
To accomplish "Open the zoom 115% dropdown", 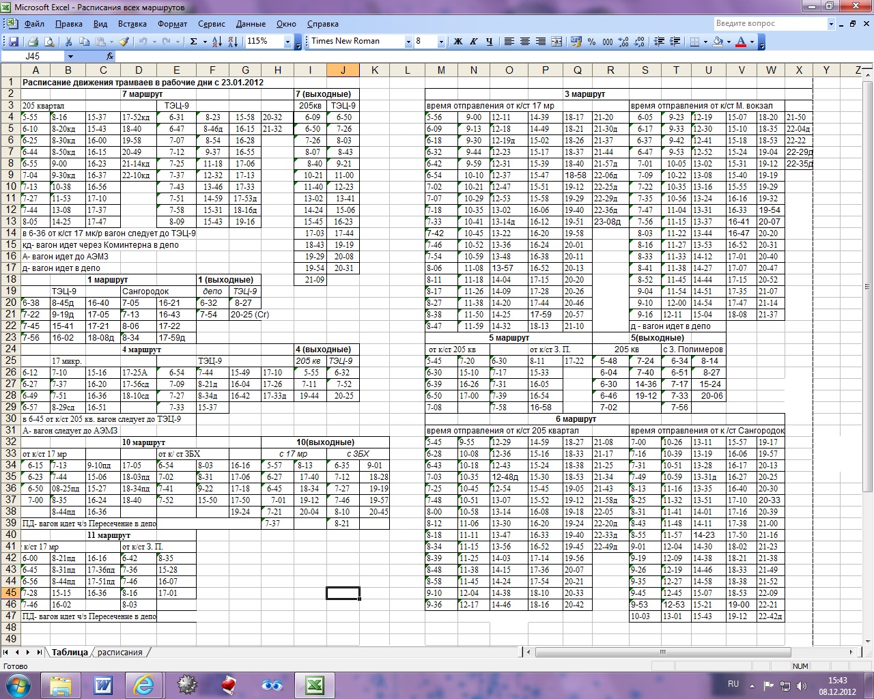I will [287, 42].
